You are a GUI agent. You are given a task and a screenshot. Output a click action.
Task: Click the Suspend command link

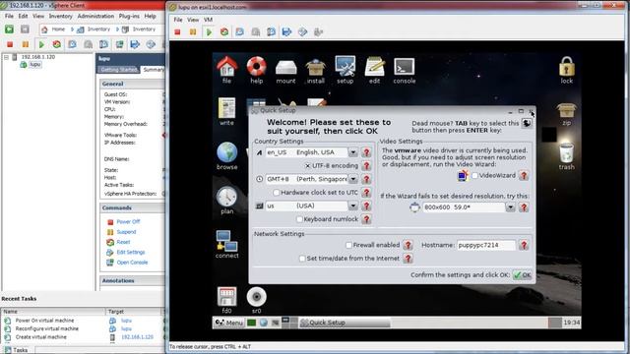(126, 232)
